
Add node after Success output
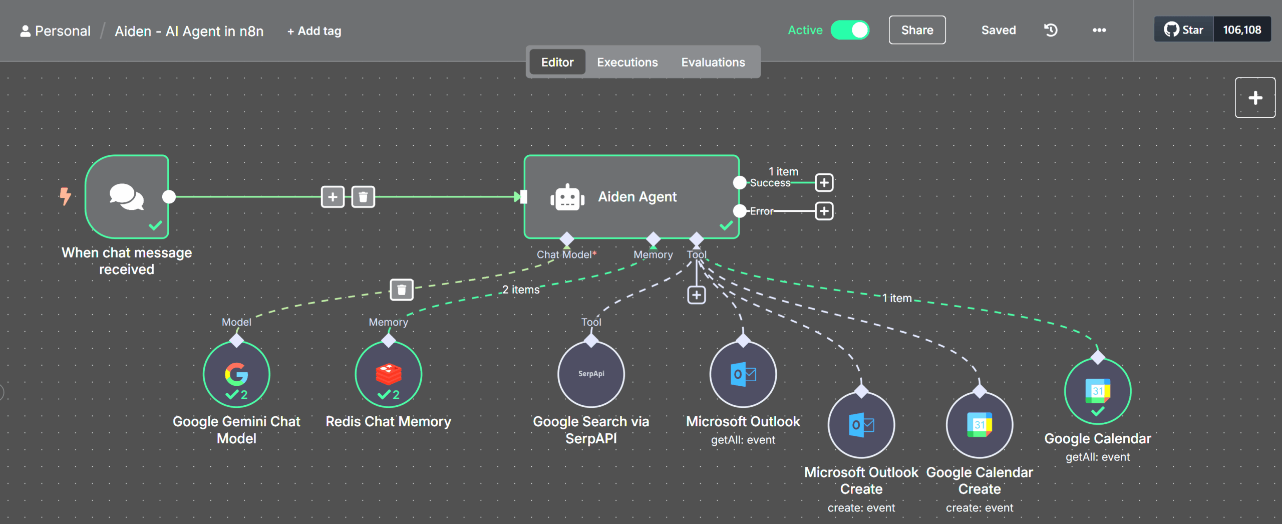[824, 182]
